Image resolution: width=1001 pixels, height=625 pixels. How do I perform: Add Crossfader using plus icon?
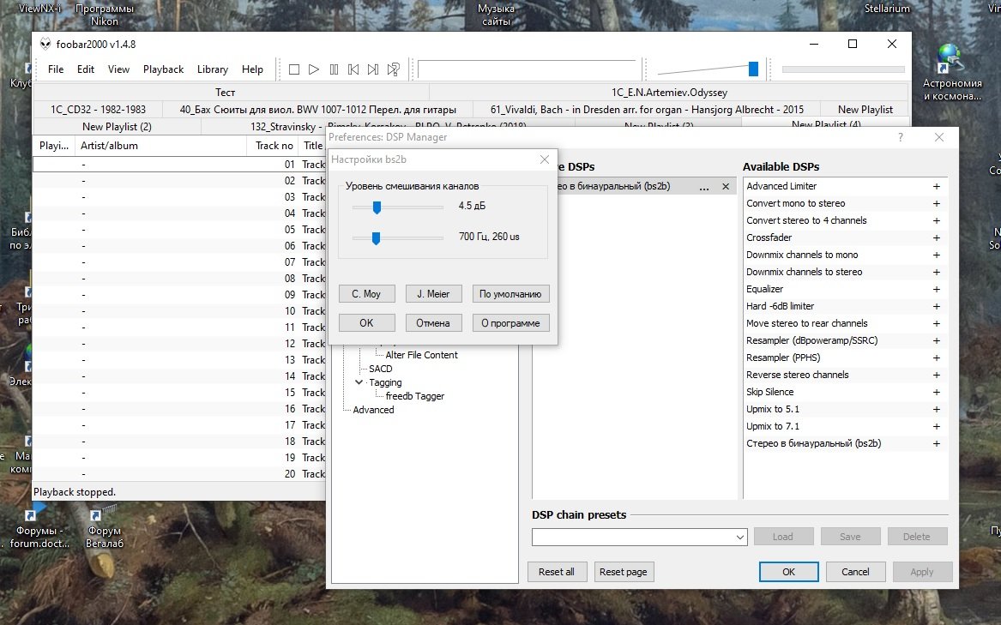937,238
